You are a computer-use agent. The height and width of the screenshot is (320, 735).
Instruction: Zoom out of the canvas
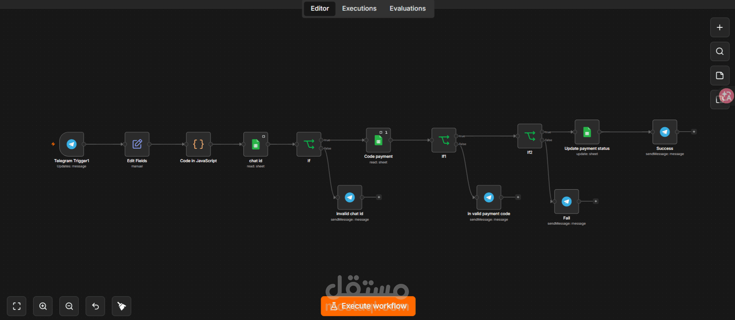pyautogui.click(x=69, y=306)
